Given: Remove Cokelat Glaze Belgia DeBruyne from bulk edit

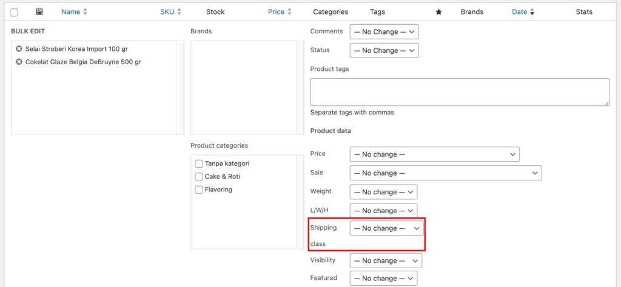Looking at the screenshot, I should pyautogui.click(x=19, y=62).
